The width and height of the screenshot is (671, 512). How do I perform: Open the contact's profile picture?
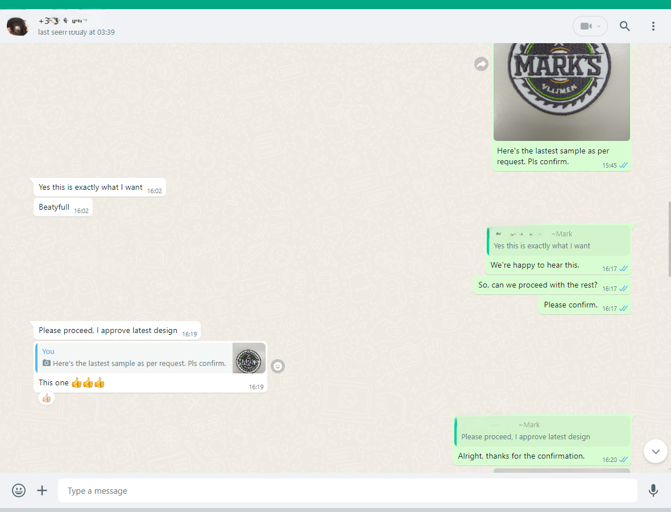tap(18, 26)
